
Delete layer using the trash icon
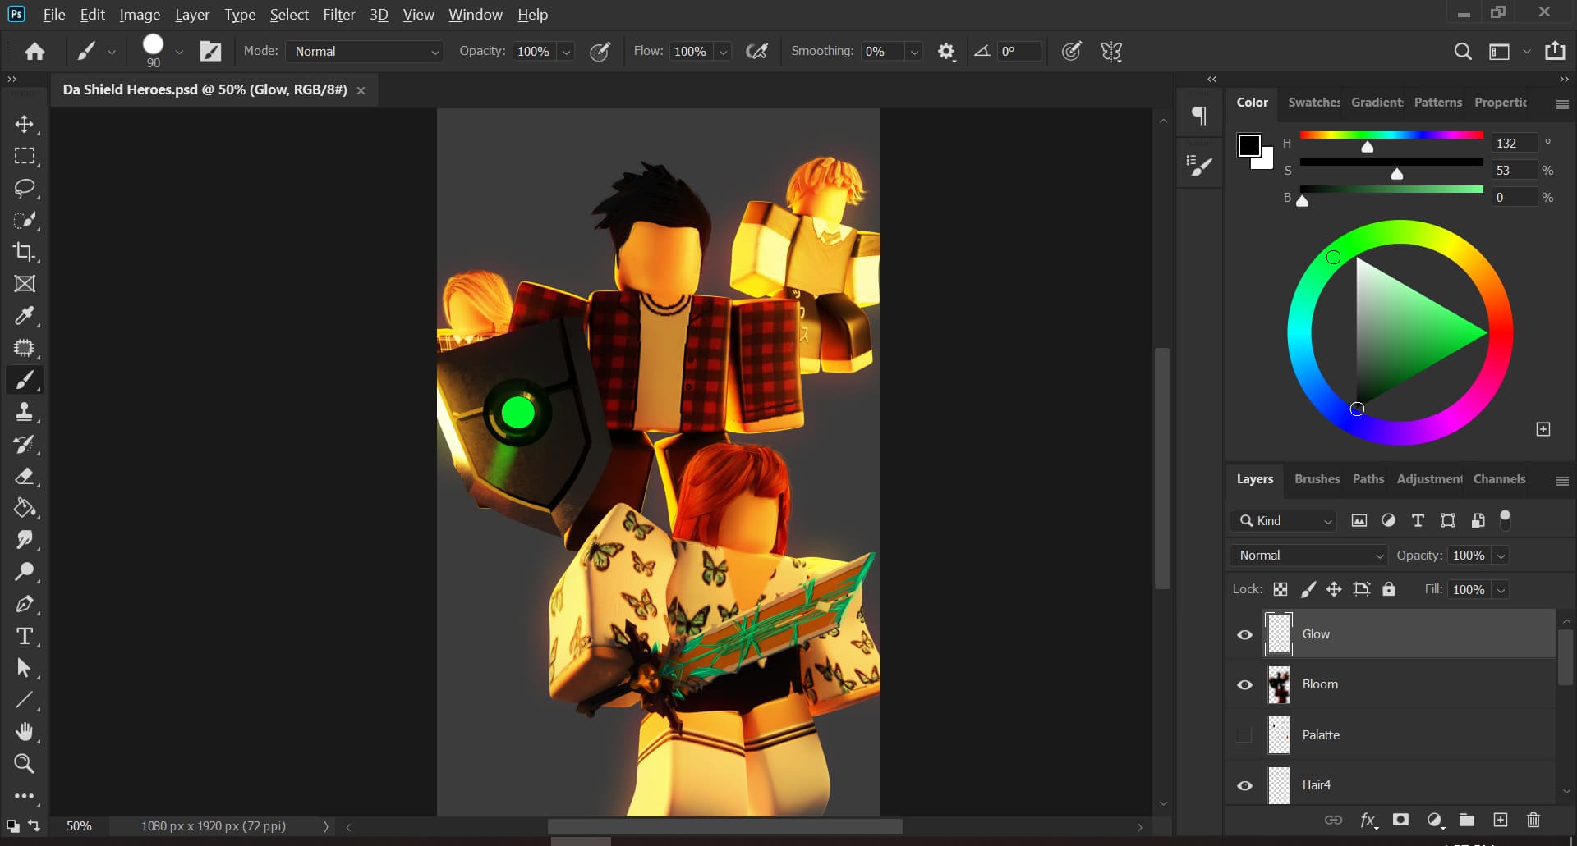(1533, 820)
